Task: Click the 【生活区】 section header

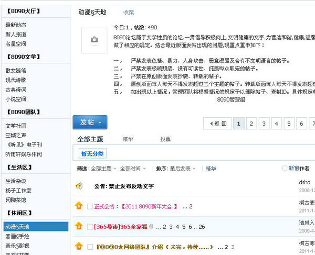Action: click(x=19, y=167)
